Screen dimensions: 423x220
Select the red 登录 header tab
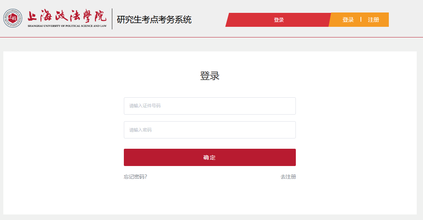click(x=279, y=20)
